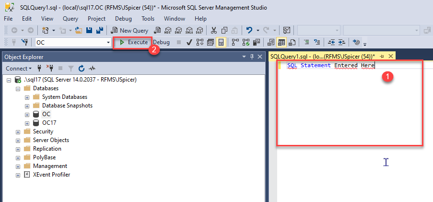Open toolbar overflow options arrow
Screen dimensions: 433x202
[365, 44]
